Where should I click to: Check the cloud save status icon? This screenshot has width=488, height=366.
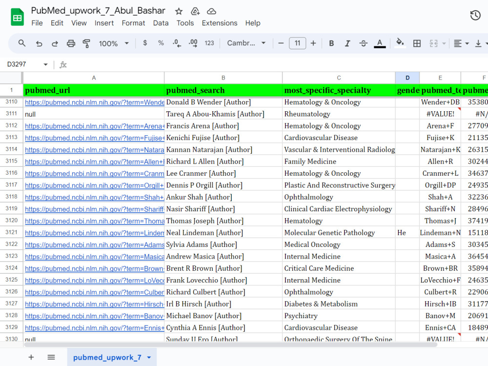(212, 12)
